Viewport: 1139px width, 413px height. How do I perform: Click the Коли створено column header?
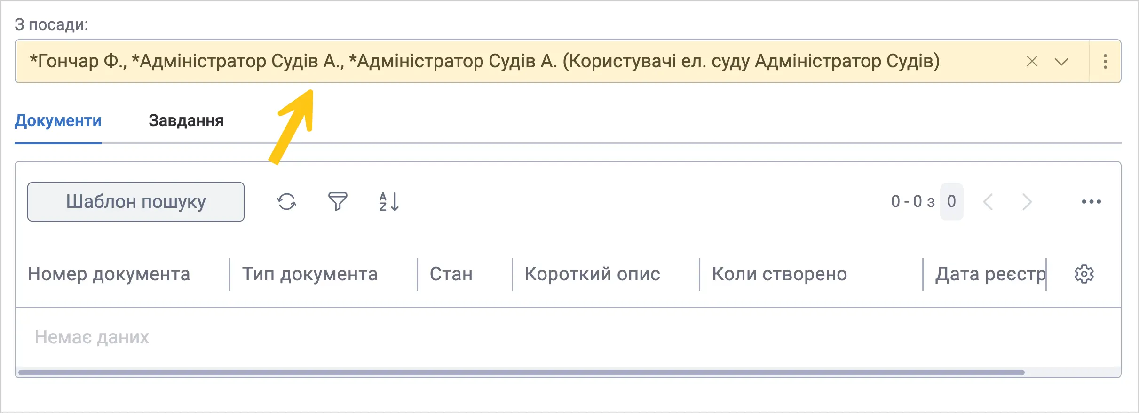pyautogui.click(x=780, y=274)
